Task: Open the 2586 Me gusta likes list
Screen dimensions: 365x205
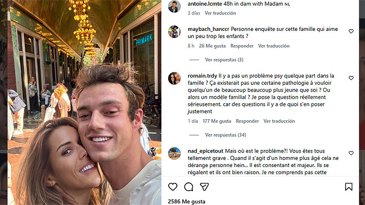Action: point(187,201)
